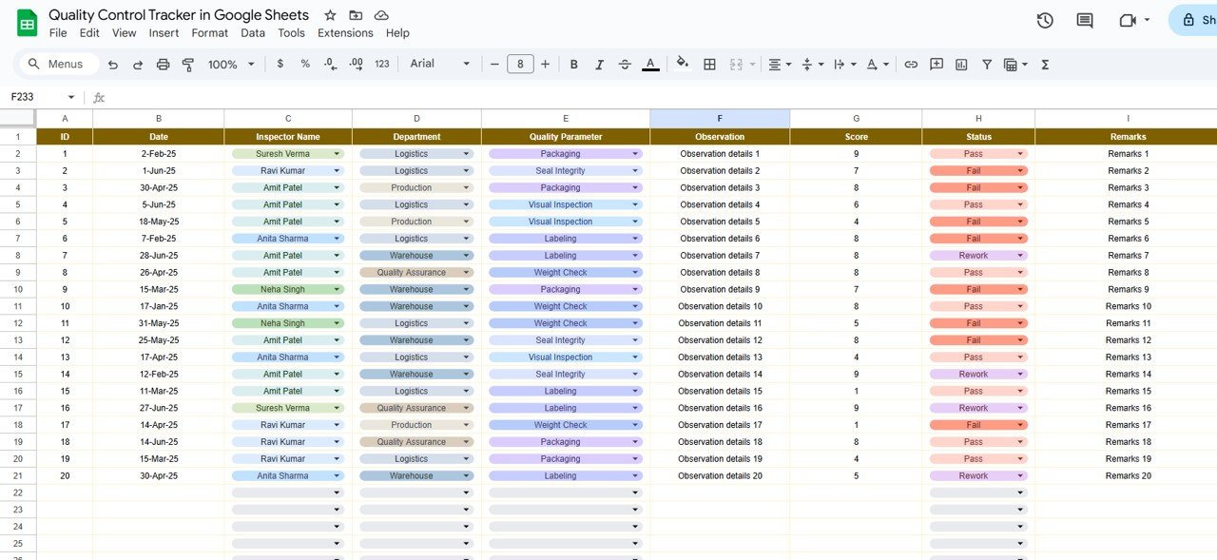Viewport: 1217px width, 560px height.
Task: Open the text wrapping options
Action: coord(844,64)
